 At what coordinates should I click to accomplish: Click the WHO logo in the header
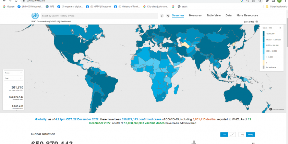35,16
